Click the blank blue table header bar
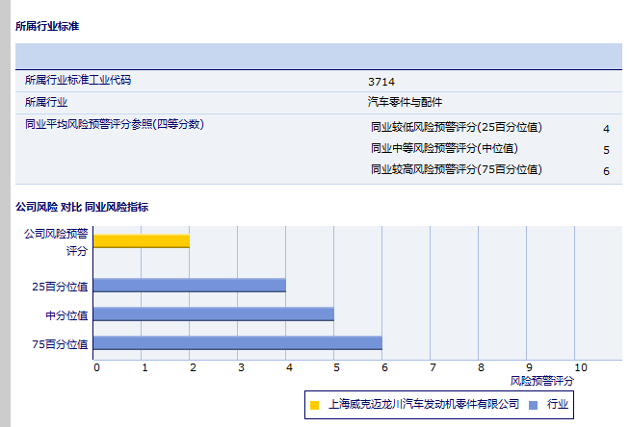Image resolution: width=630 pixels, height=427 pixels. [x=318, y=56]
